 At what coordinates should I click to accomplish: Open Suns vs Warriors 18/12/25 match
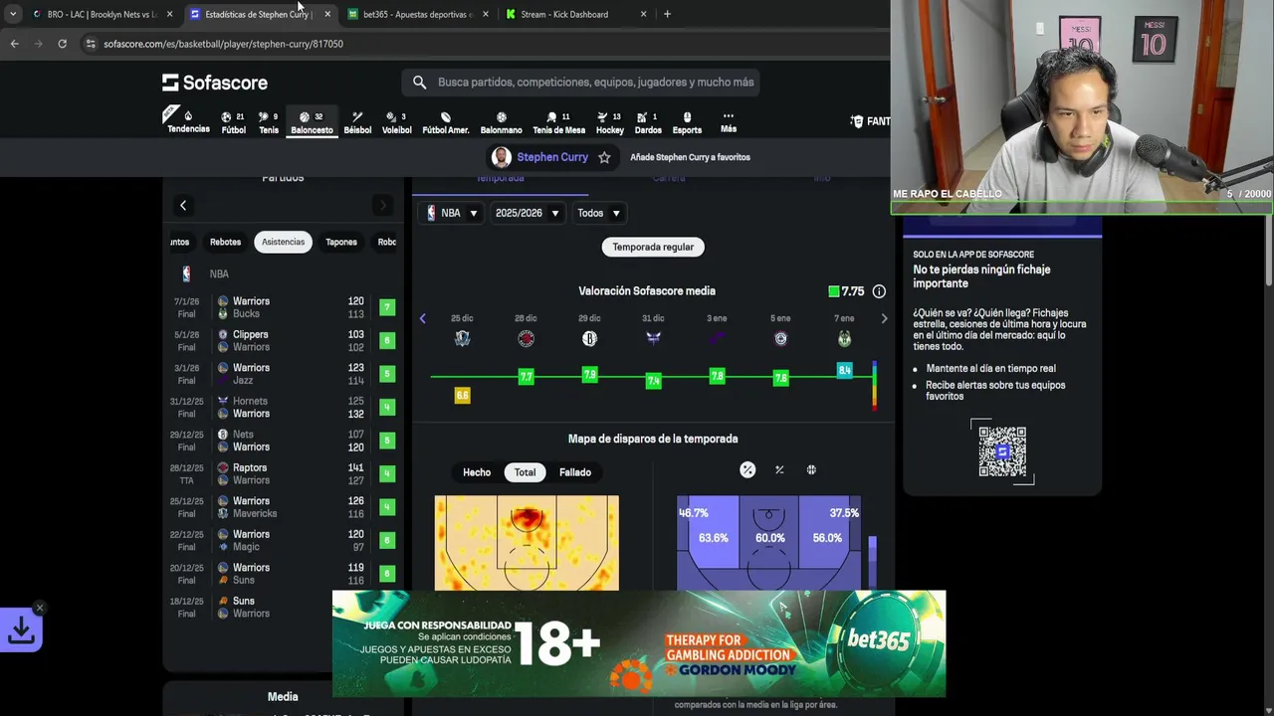(x=284, y=607)
